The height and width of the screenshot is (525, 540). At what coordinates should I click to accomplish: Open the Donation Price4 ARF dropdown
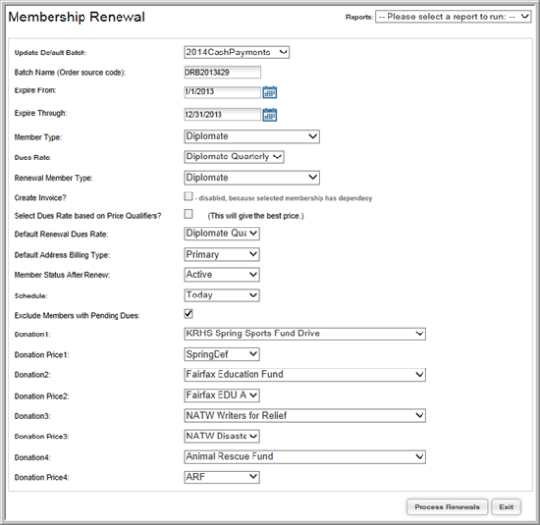point(221,477)
